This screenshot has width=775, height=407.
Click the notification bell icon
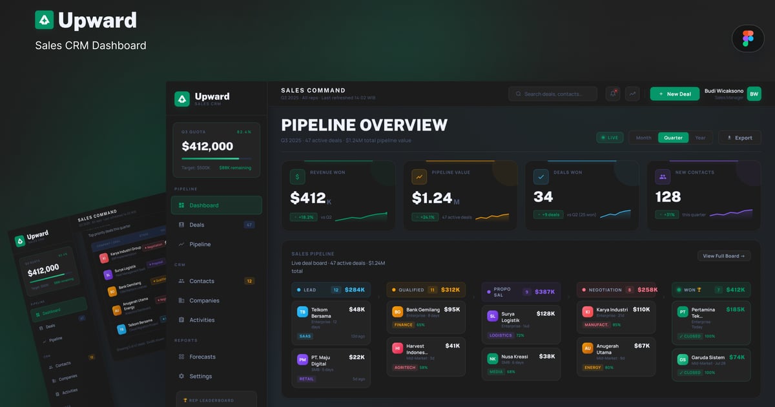[x=612, y=94]
